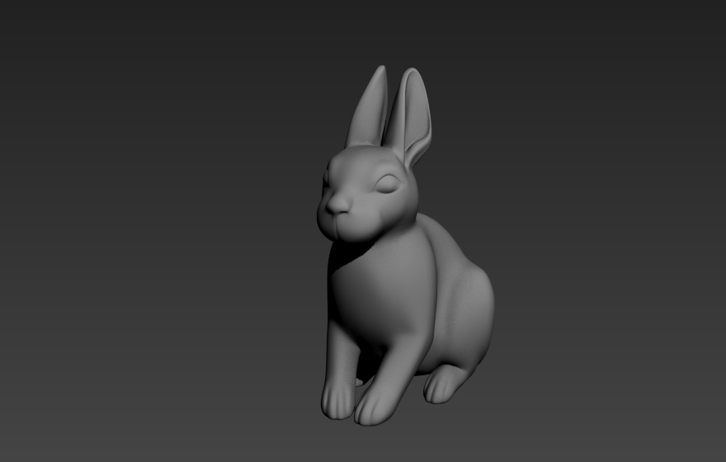Click the dark gap between the front legs
726x462 pixels.
coord(365,365)
